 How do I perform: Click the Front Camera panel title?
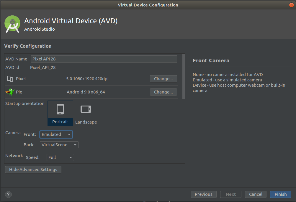tap(211, 60)
